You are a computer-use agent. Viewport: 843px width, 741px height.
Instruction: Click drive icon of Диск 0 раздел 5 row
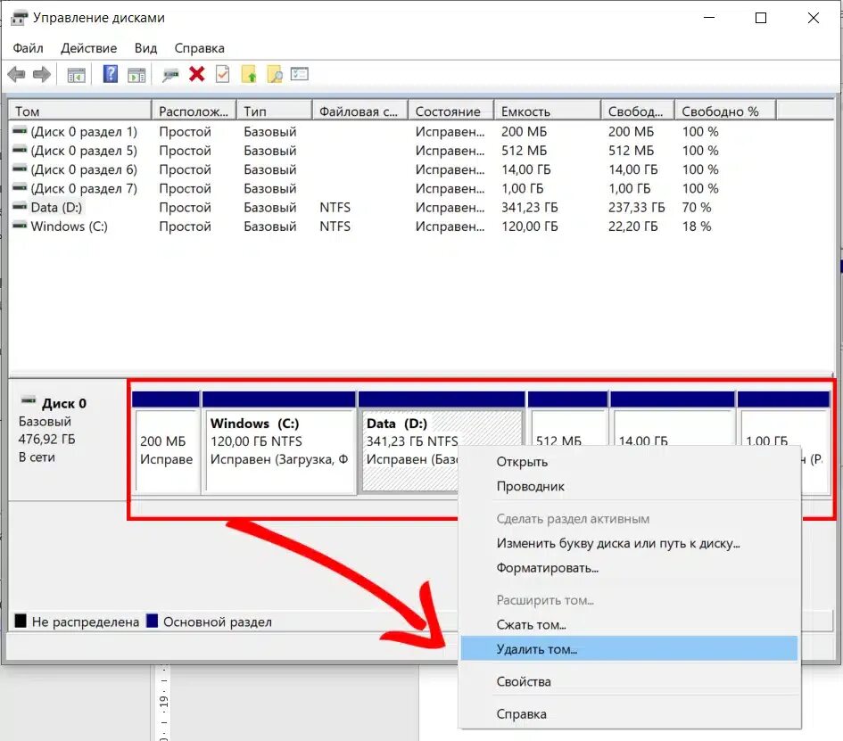(x=20, y=150)
